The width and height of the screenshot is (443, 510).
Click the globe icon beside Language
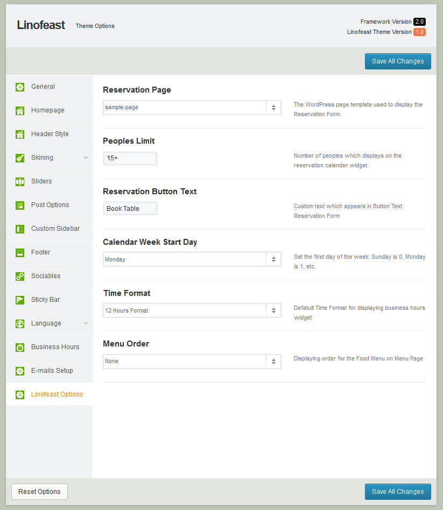coord(20,324)
